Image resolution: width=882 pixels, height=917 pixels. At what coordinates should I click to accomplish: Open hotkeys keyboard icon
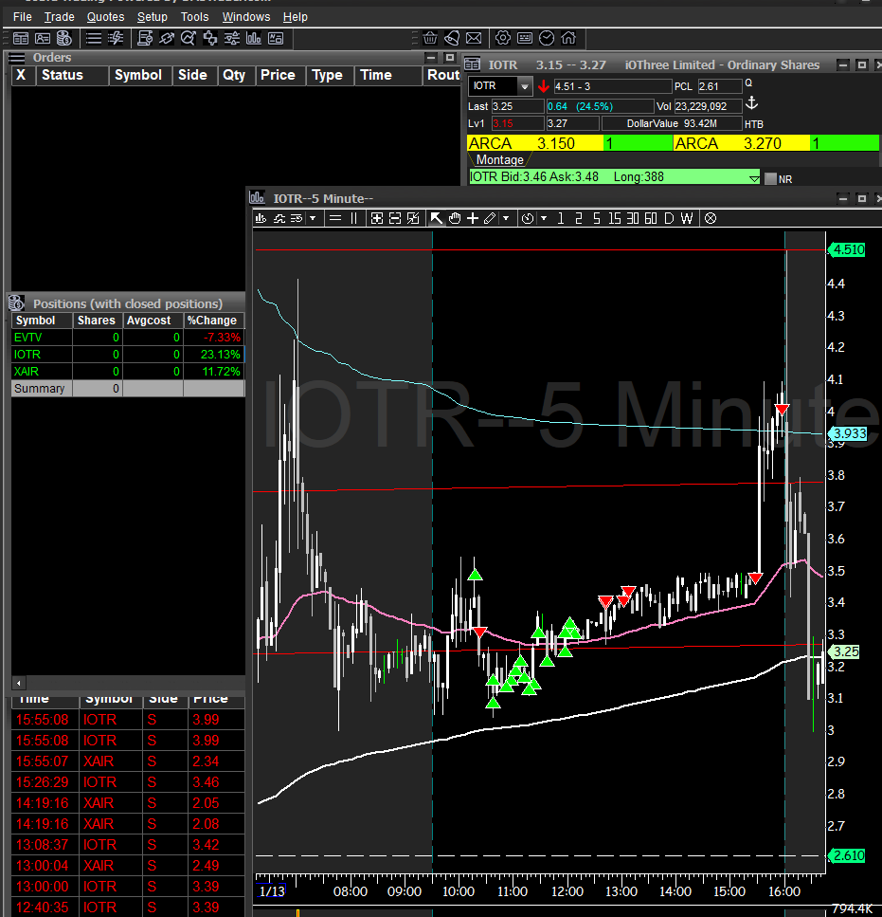click(525, 39)
